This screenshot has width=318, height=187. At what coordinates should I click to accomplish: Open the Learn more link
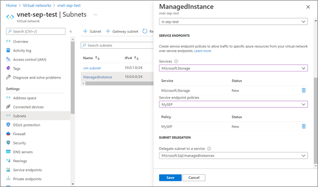coord(203,51)
